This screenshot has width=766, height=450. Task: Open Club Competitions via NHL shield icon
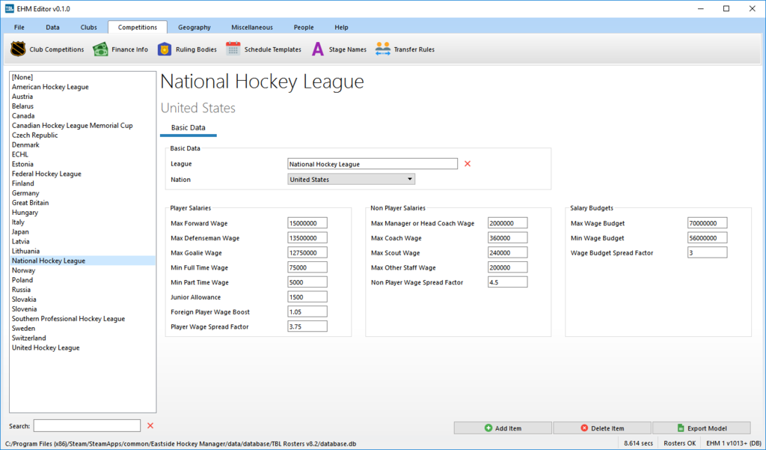[x=18, y=49]
